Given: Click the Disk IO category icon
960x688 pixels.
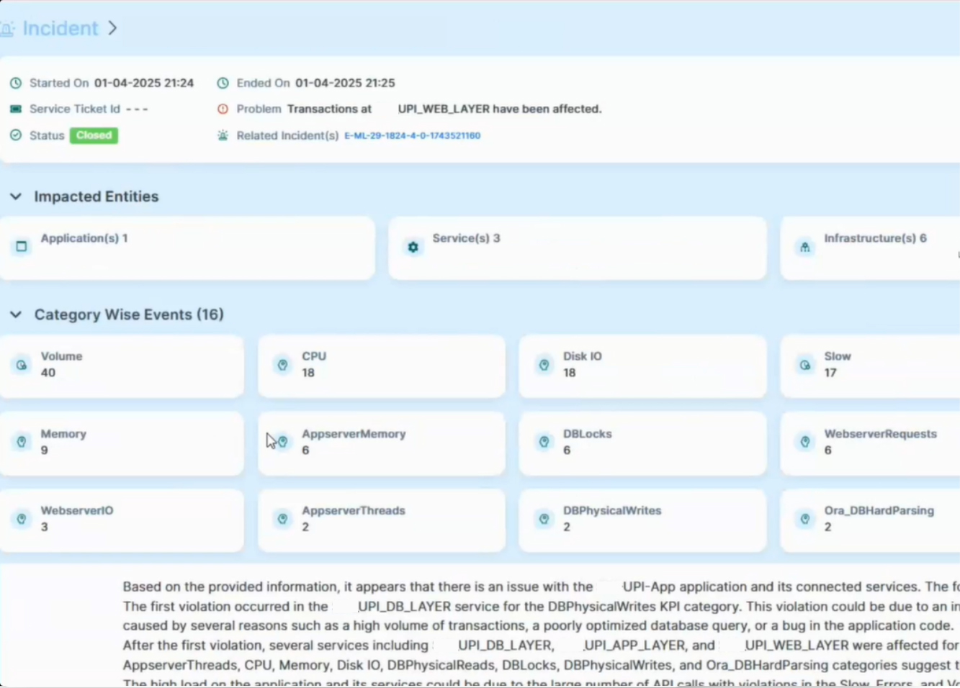Looking at the screenshot, I should (x=544, y=365).
